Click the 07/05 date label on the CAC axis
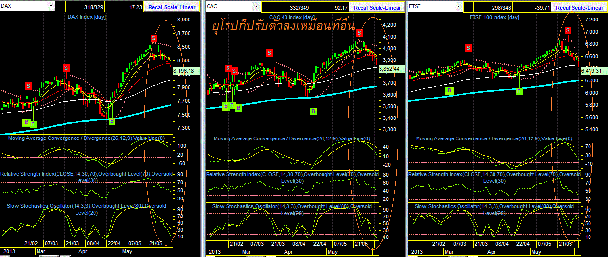Screen dimensions: 608x257 [340, 243]
